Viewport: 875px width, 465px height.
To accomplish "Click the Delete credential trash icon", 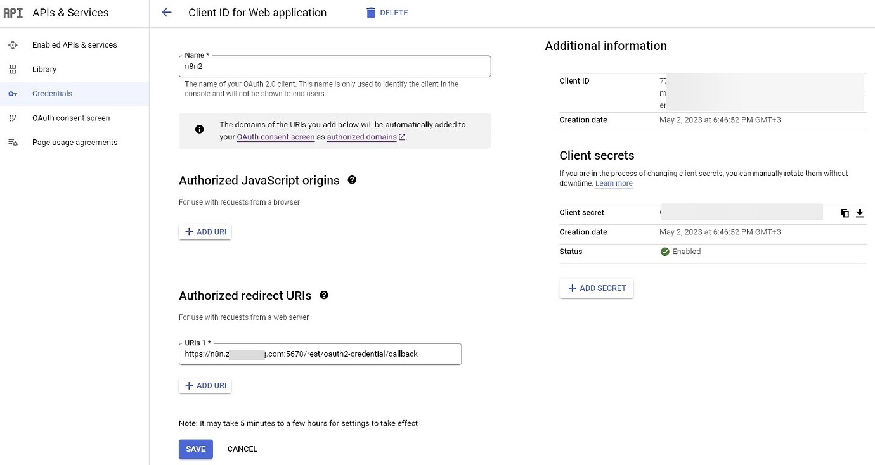I will [x=386, y=12].
